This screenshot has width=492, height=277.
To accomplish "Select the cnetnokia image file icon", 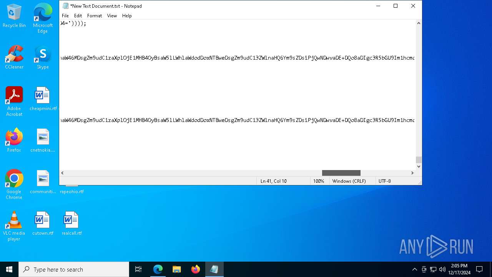I will pyautogui.click(x=43, y=140).
